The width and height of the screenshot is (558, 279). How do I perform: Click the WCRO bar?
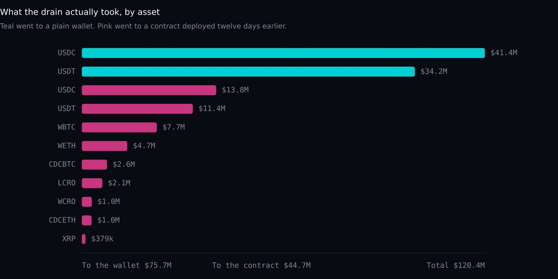pos(87,202)
